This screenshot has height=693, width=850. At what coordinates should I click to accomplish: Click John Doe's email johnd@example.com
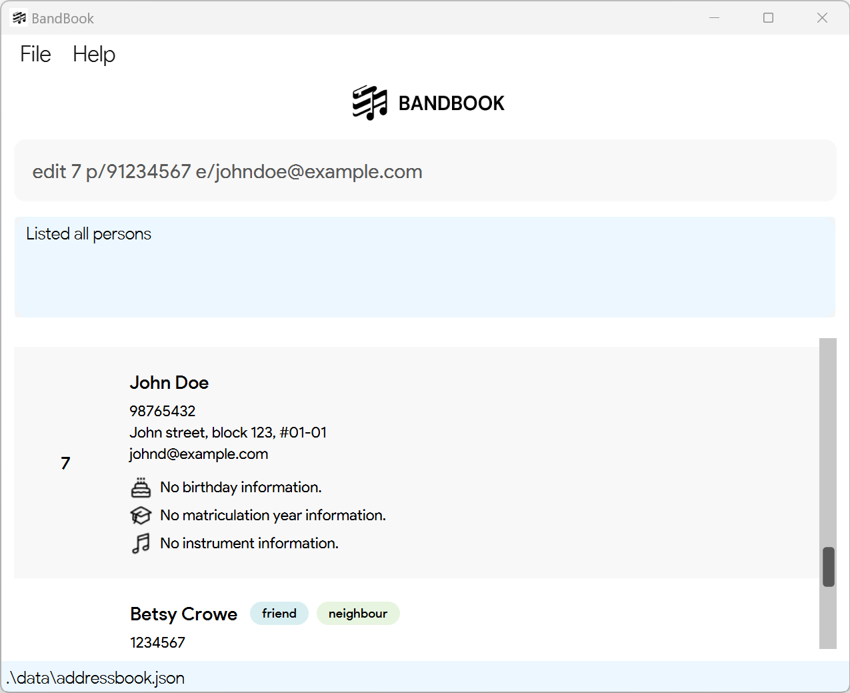pyautogui.click(x=199, y=454)
